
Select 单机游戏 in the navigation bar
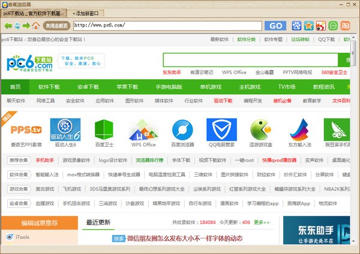click(211, 87)
